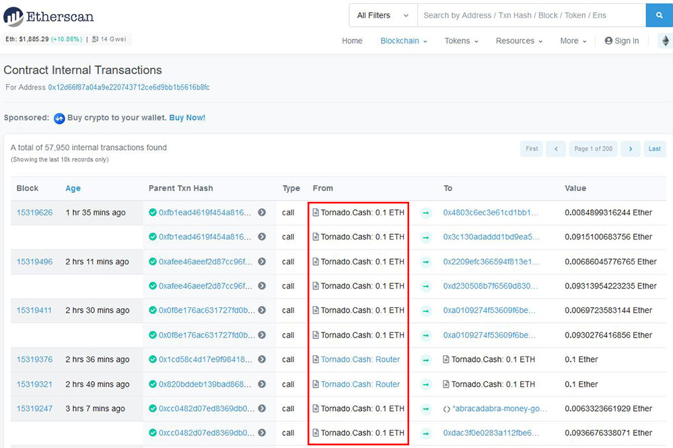The image size is (673, 448).
Task: Click green arrow in row with 0x4803c6ec3e61cd1bb1
Action: pos(426,213)
